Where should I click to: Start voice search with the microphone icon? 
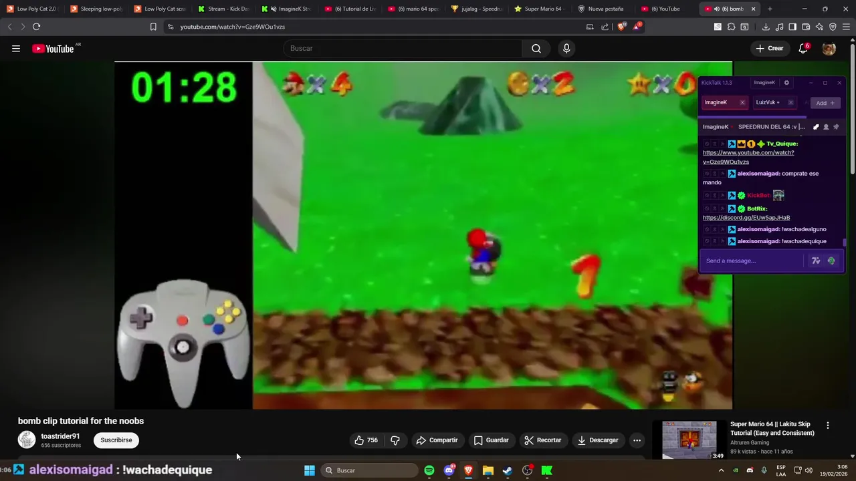click(566, 48)
